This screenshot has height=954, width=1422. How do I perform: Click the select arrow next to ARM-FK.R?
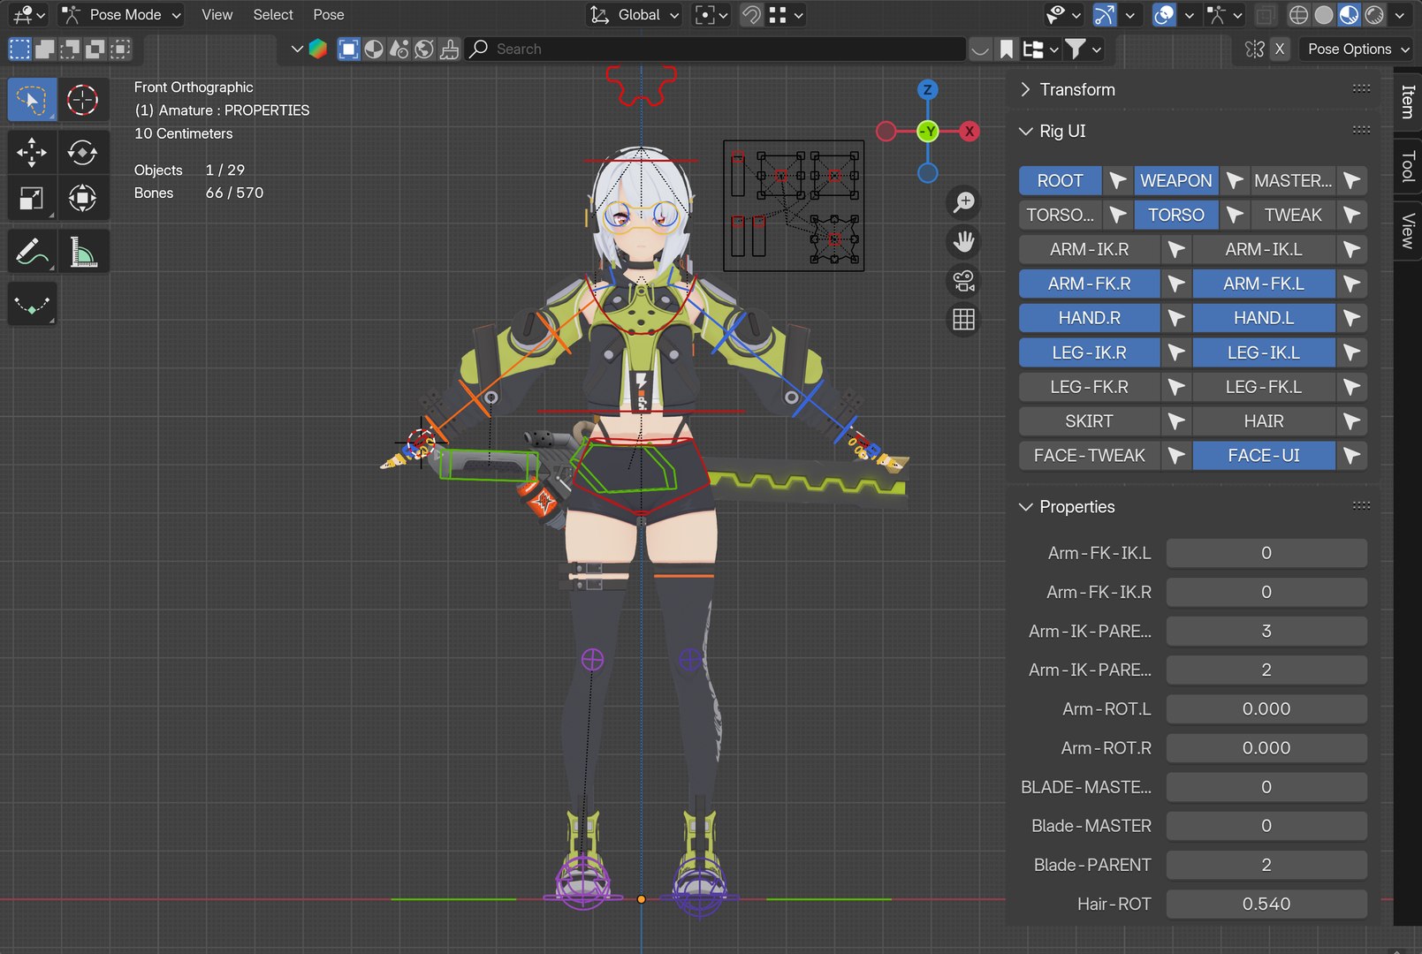(x=1175, y=284)
